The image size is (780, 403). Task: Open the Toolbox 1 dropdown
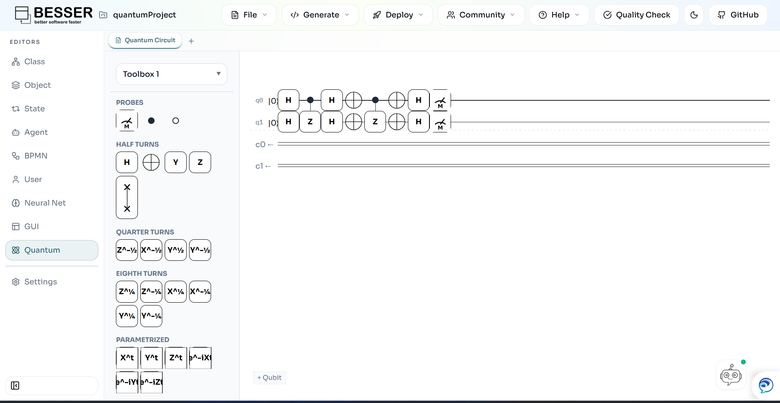pos(172,74)
